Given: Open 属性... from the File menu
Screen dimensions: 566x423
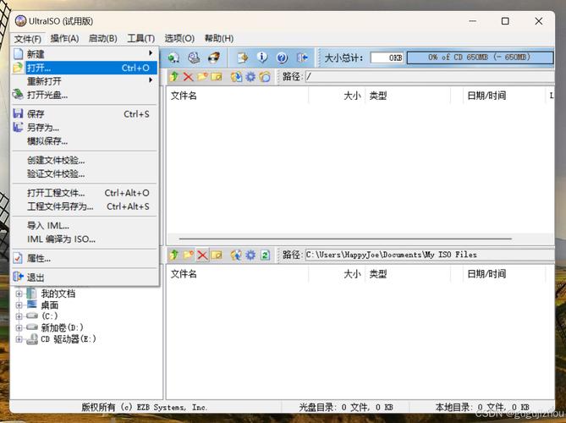Looking at the screenshot, I should [85, 258].
